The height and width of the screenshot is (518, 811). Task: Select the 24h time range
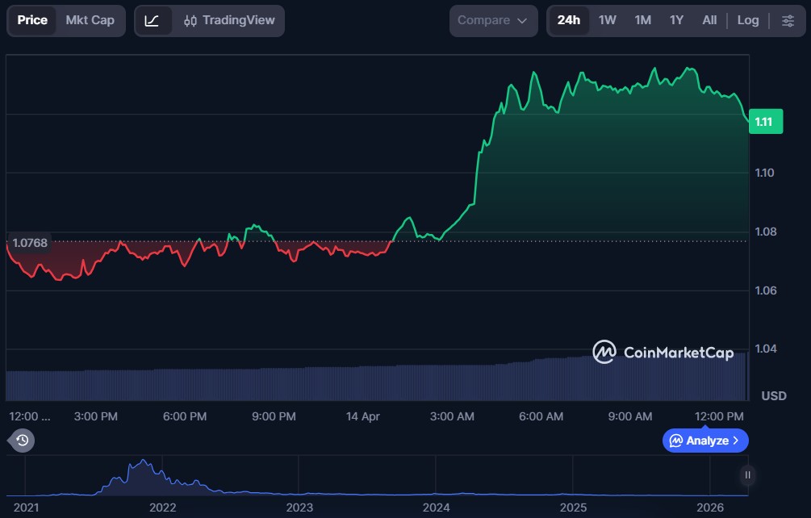pos(569,20)
